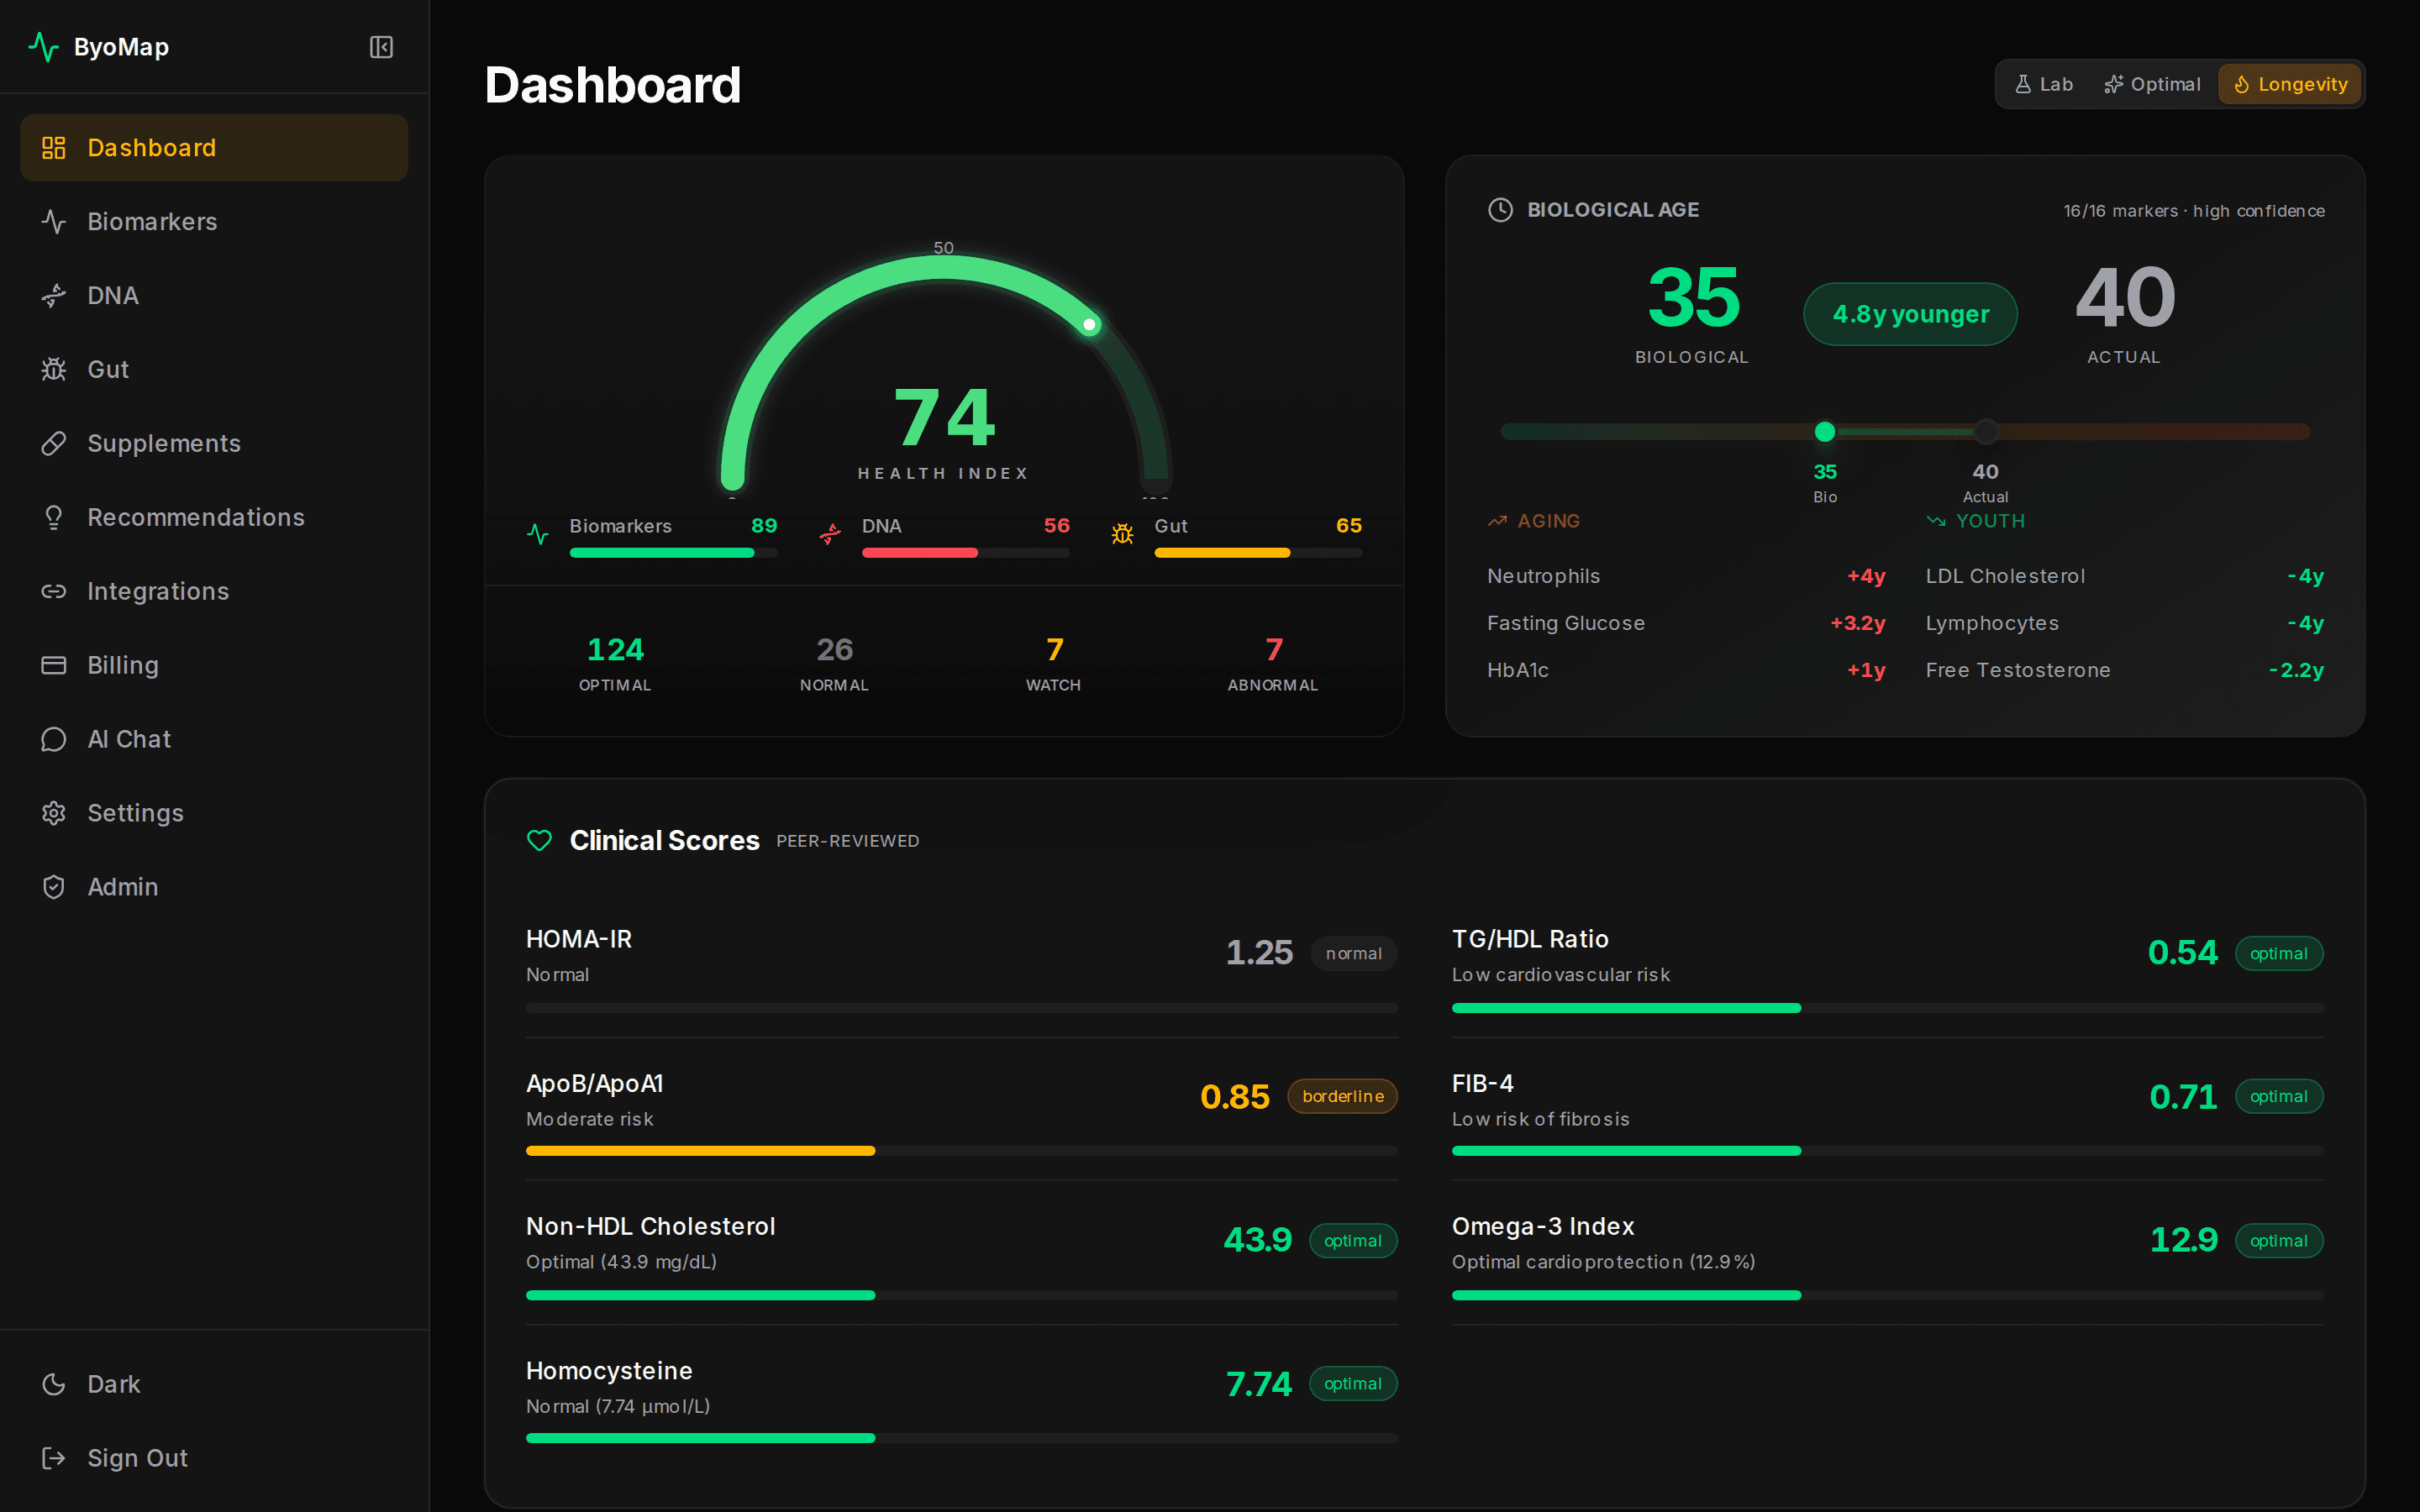Switch to the Optimal tab

2152,83
